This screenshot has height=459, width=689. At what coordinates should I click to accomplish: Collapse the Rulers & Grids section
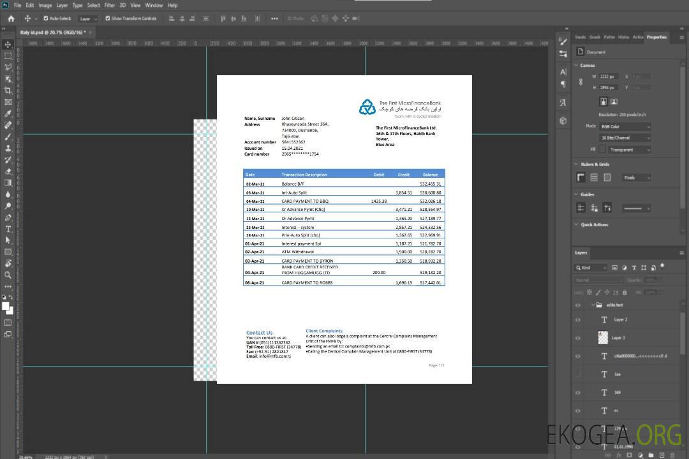(x=576, y=164)
